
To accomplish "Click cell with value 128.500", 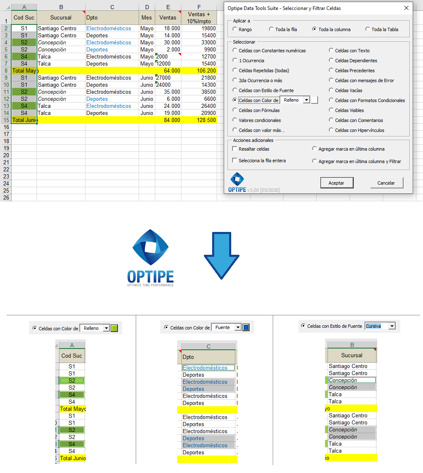I will pos(199,120).
